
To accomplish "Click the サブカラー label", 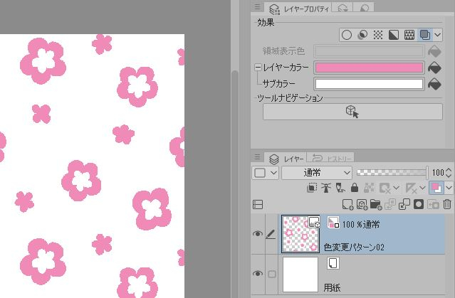I will pyautogui.click(x=278, y=84).
